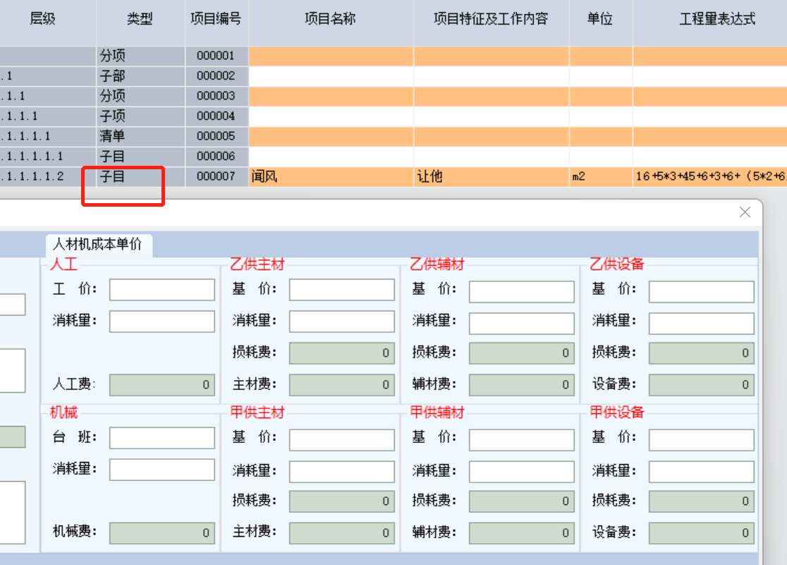Click the 消耗量 field under 乙供辅材
Screen dimensions: 787x565
point(521,323)
